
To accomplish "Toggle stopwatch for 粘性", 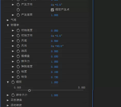I will click(x=18, y=77).
